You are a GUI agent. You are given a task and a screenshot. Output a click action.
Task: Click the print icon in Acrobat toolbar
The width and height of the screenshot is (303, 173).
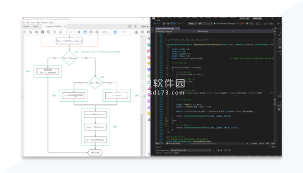(x=42, y=32)
